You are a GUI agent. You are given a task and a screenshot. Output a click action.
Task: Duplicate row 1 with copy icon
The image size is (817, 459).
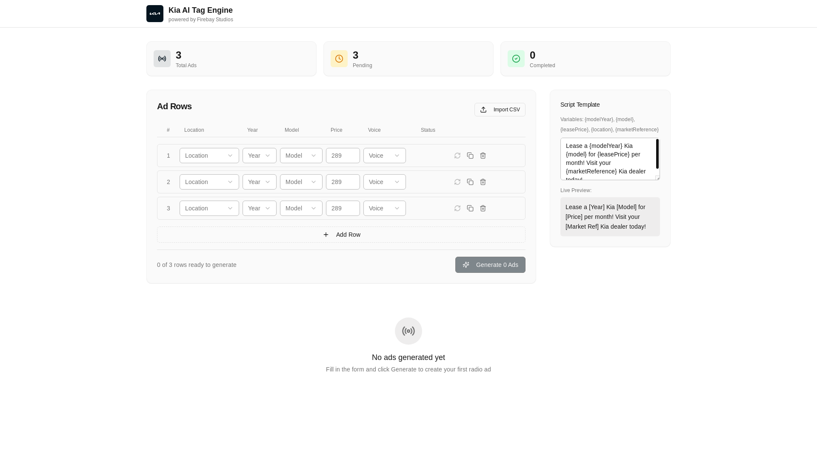coord(470,156)
